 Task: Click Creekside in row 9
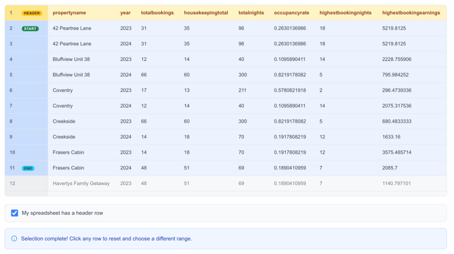point(64,137)
